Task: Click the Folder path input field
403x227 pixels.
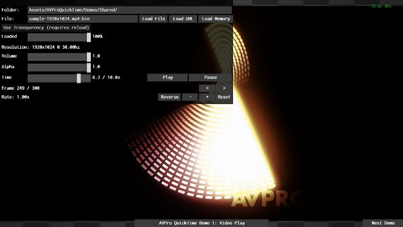Action: coord(130,10)
